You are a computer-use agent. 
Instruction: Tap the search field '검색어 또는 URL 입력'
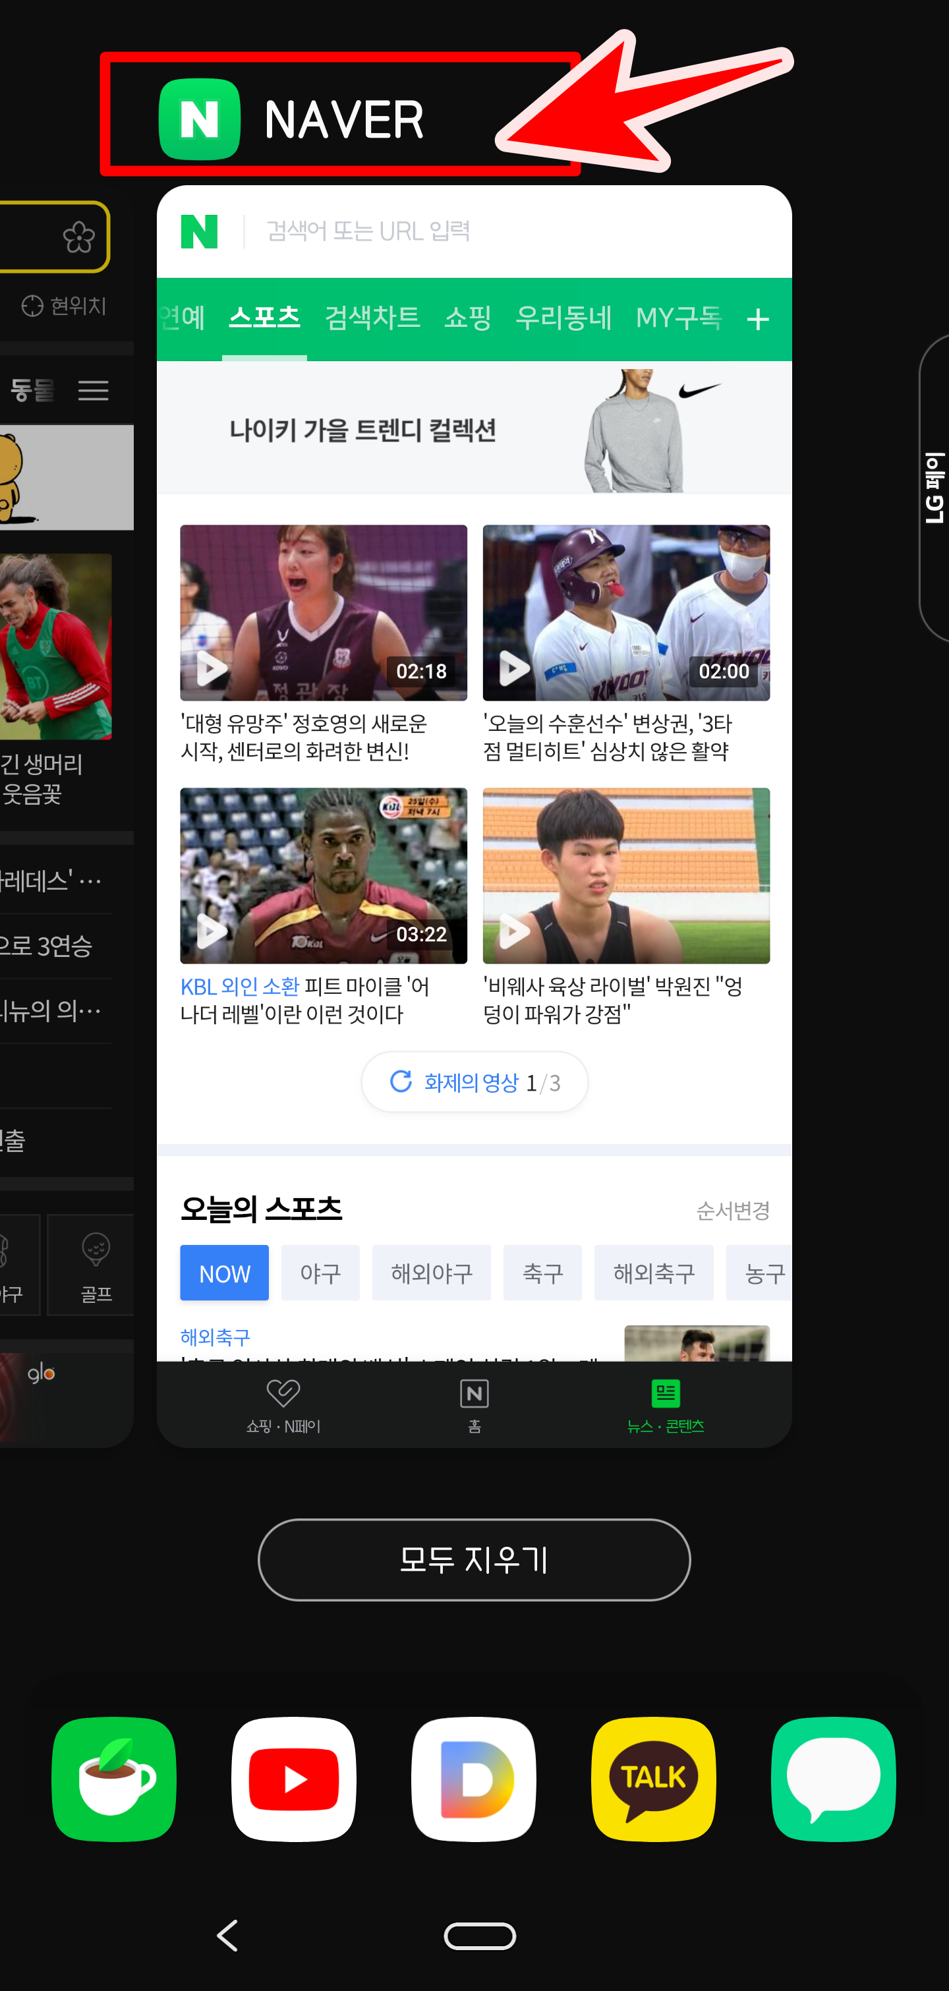coord(368,231)
